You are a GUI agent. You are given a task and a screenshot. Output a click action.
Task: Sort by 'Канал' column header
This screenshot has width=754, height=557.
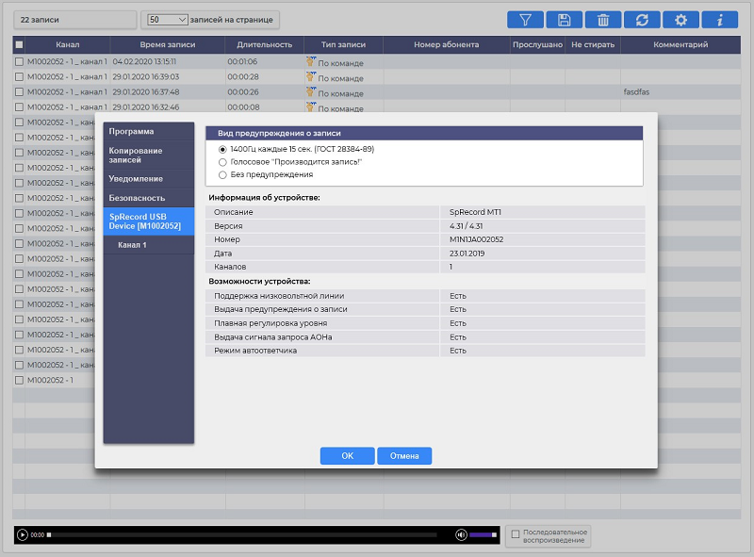67,44
